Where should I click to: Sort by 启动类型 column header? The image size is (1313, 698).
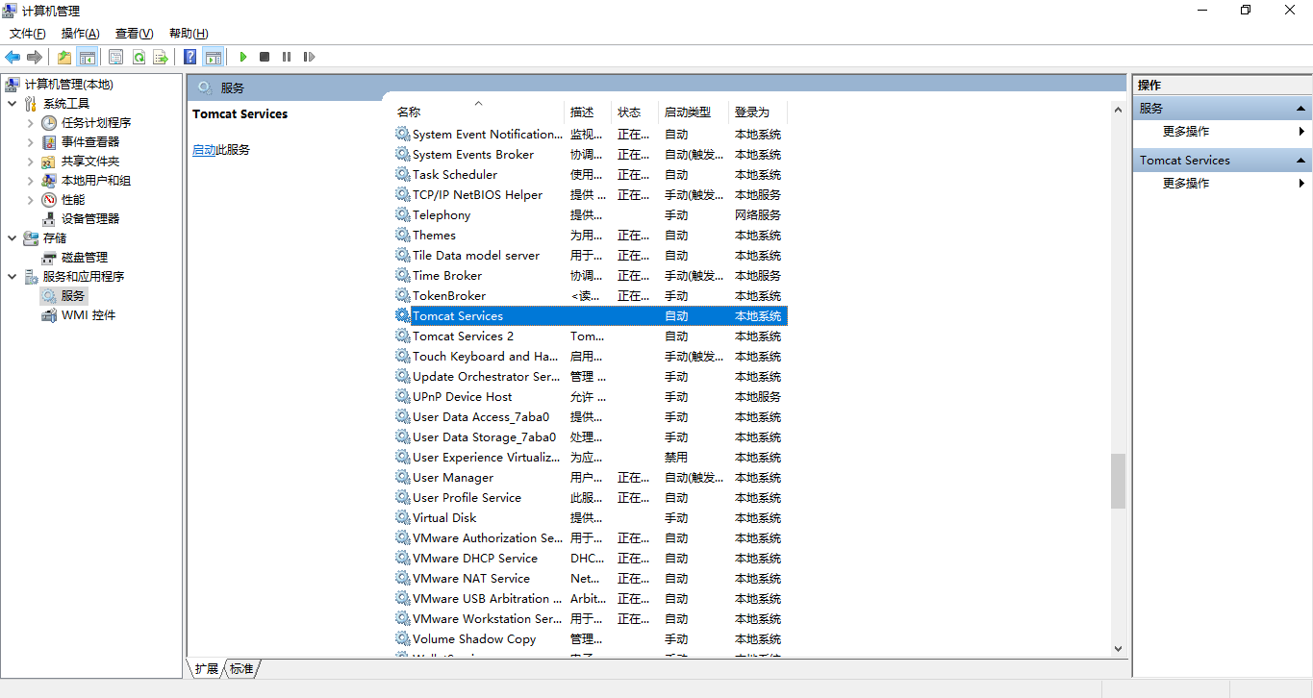point(694,112)
